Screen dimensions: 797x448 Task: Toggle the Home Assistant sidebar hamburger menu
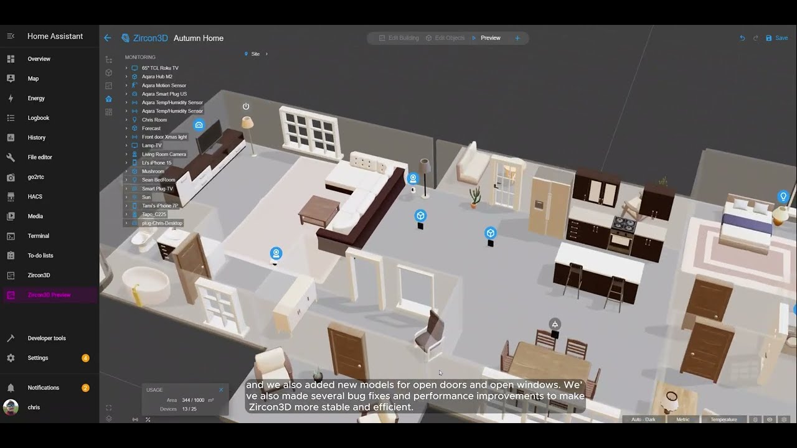point(11,36)
